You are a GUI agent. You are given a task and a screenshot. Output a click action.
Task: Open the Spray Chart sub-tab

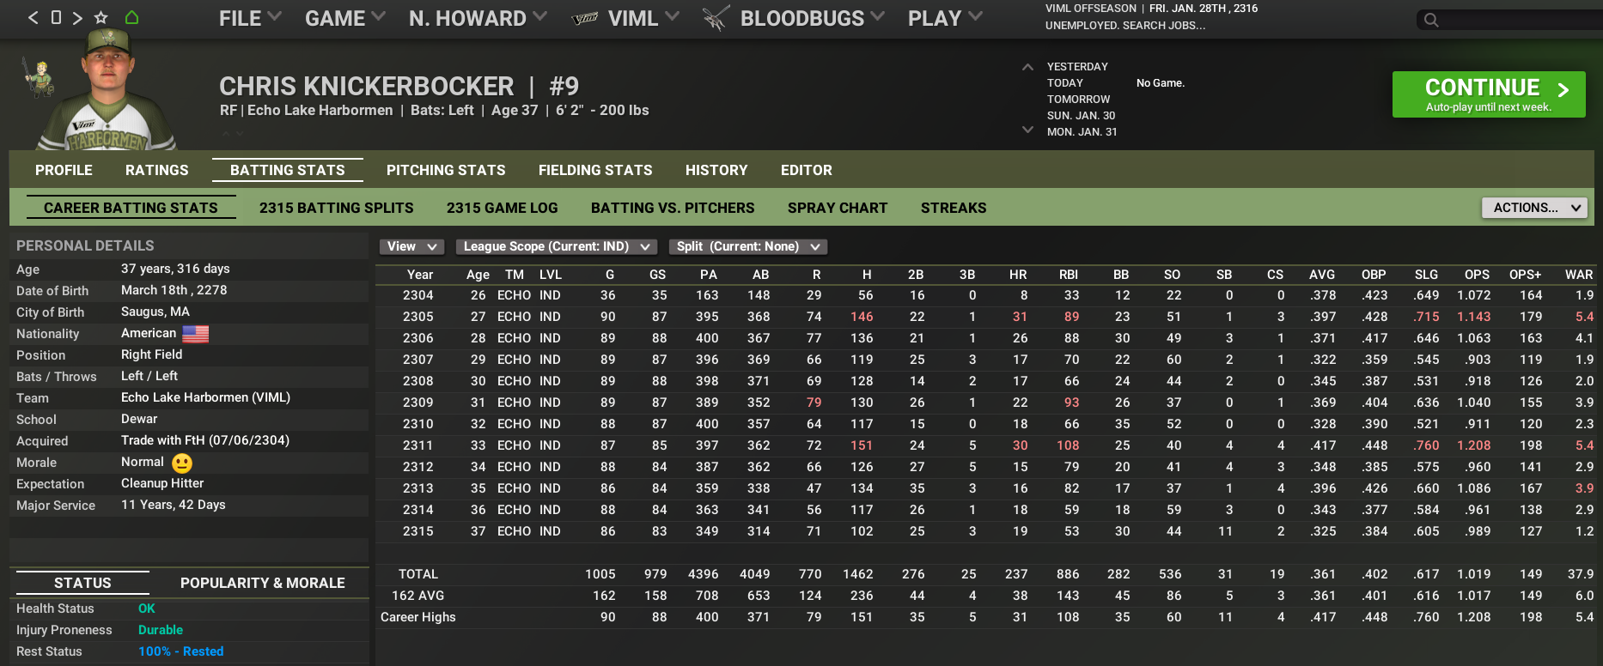(x=837, y=208)
